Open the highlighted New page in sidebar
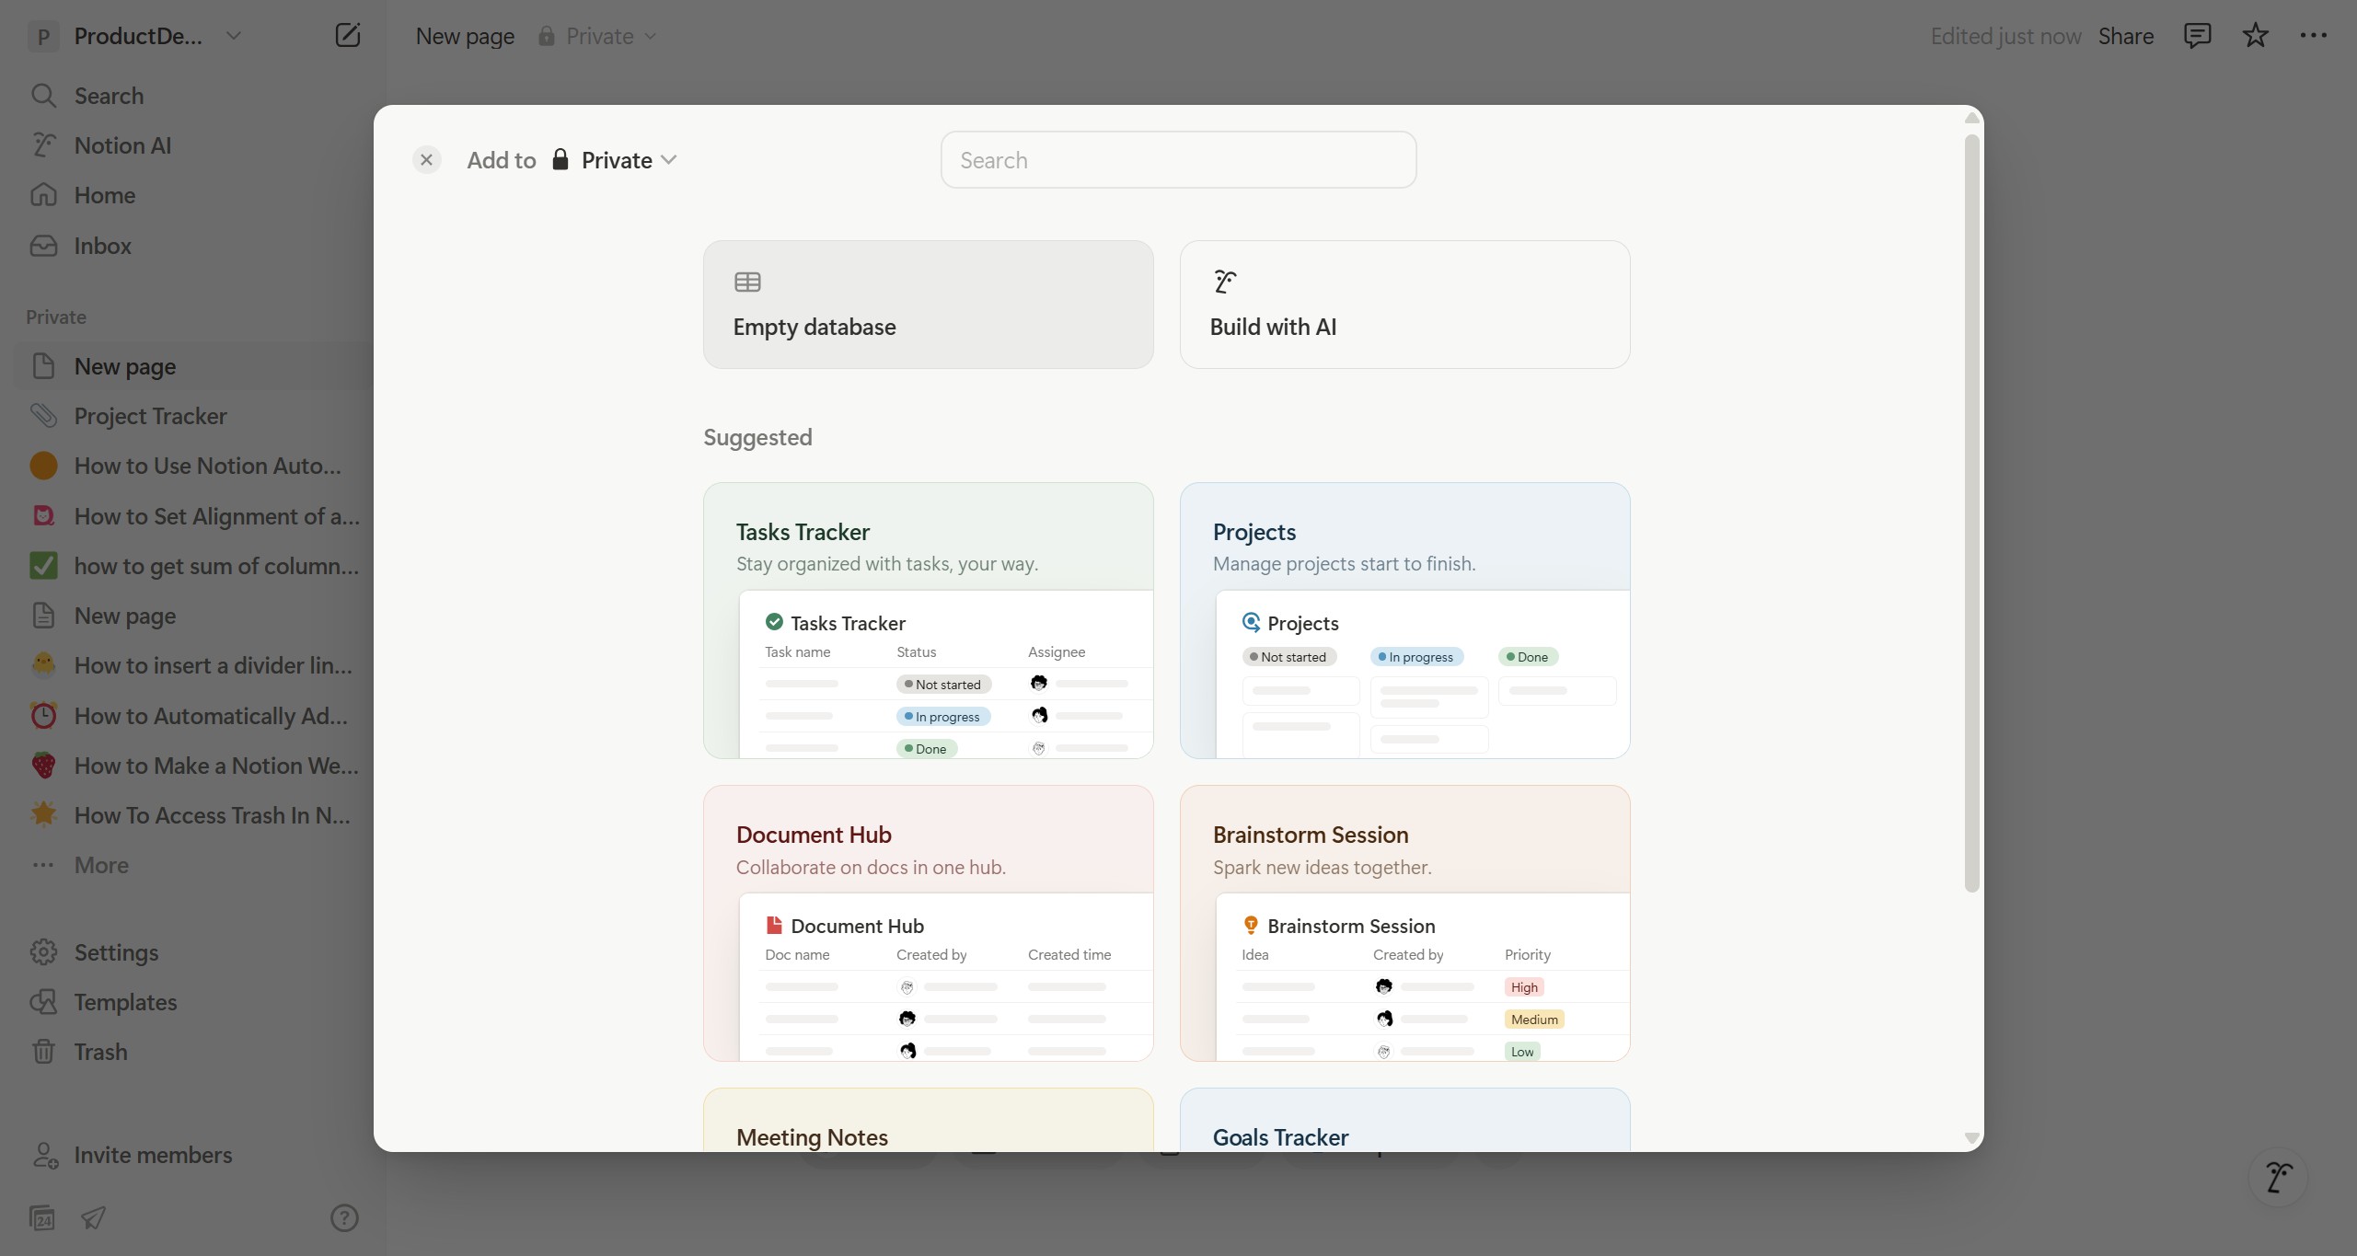 click(x=191, y=366)
